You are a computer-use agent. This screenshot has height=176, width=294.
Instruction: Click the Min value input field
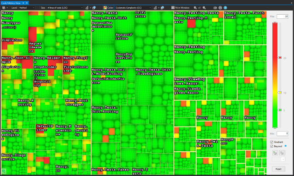pyautogui.click(x=283, y=133)
